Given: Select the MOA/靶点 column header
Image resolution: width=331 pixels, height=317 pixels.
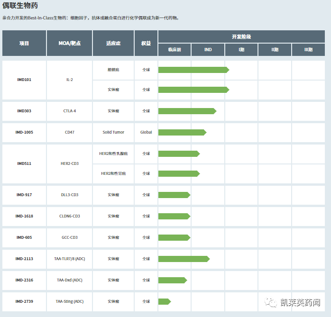Looking at the screenshot, I should 69,43.
